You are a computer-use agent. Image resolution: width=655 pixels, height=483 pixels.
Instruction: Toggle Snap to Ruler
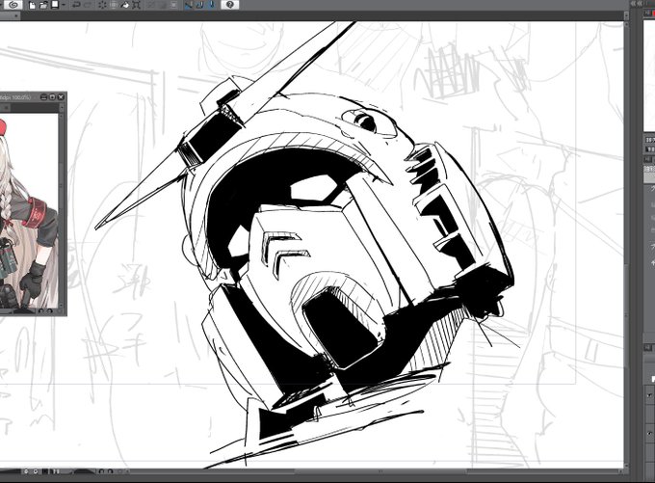click(190, 5)
